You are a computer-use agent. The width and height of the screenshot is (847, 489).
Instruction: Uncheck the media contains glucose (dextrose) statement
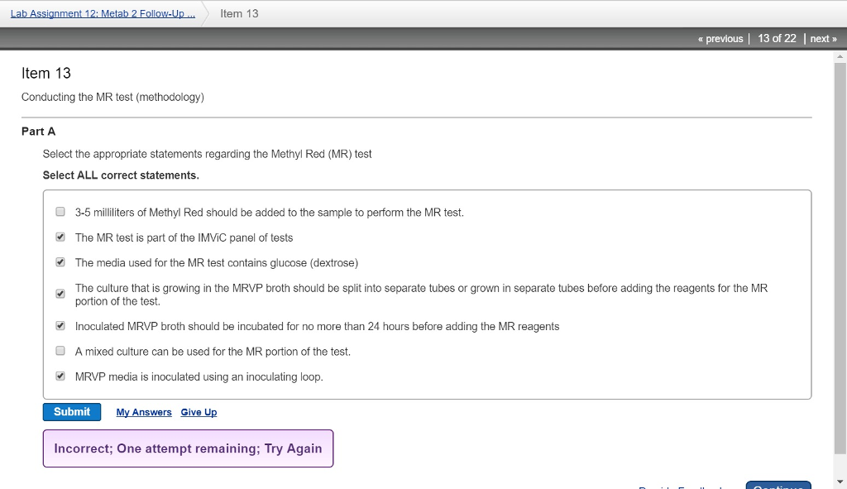point(60,261)
